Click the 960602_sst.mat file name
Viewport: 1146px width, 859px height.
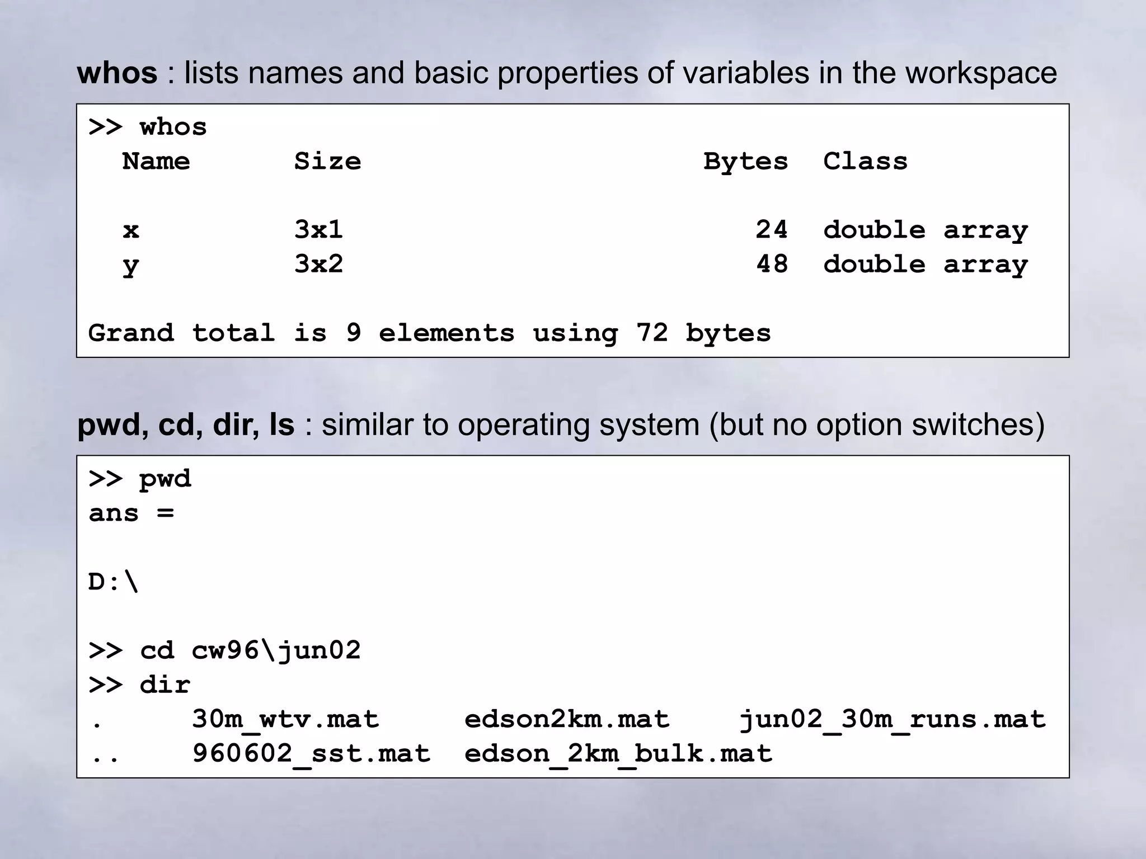pos(311,754)
